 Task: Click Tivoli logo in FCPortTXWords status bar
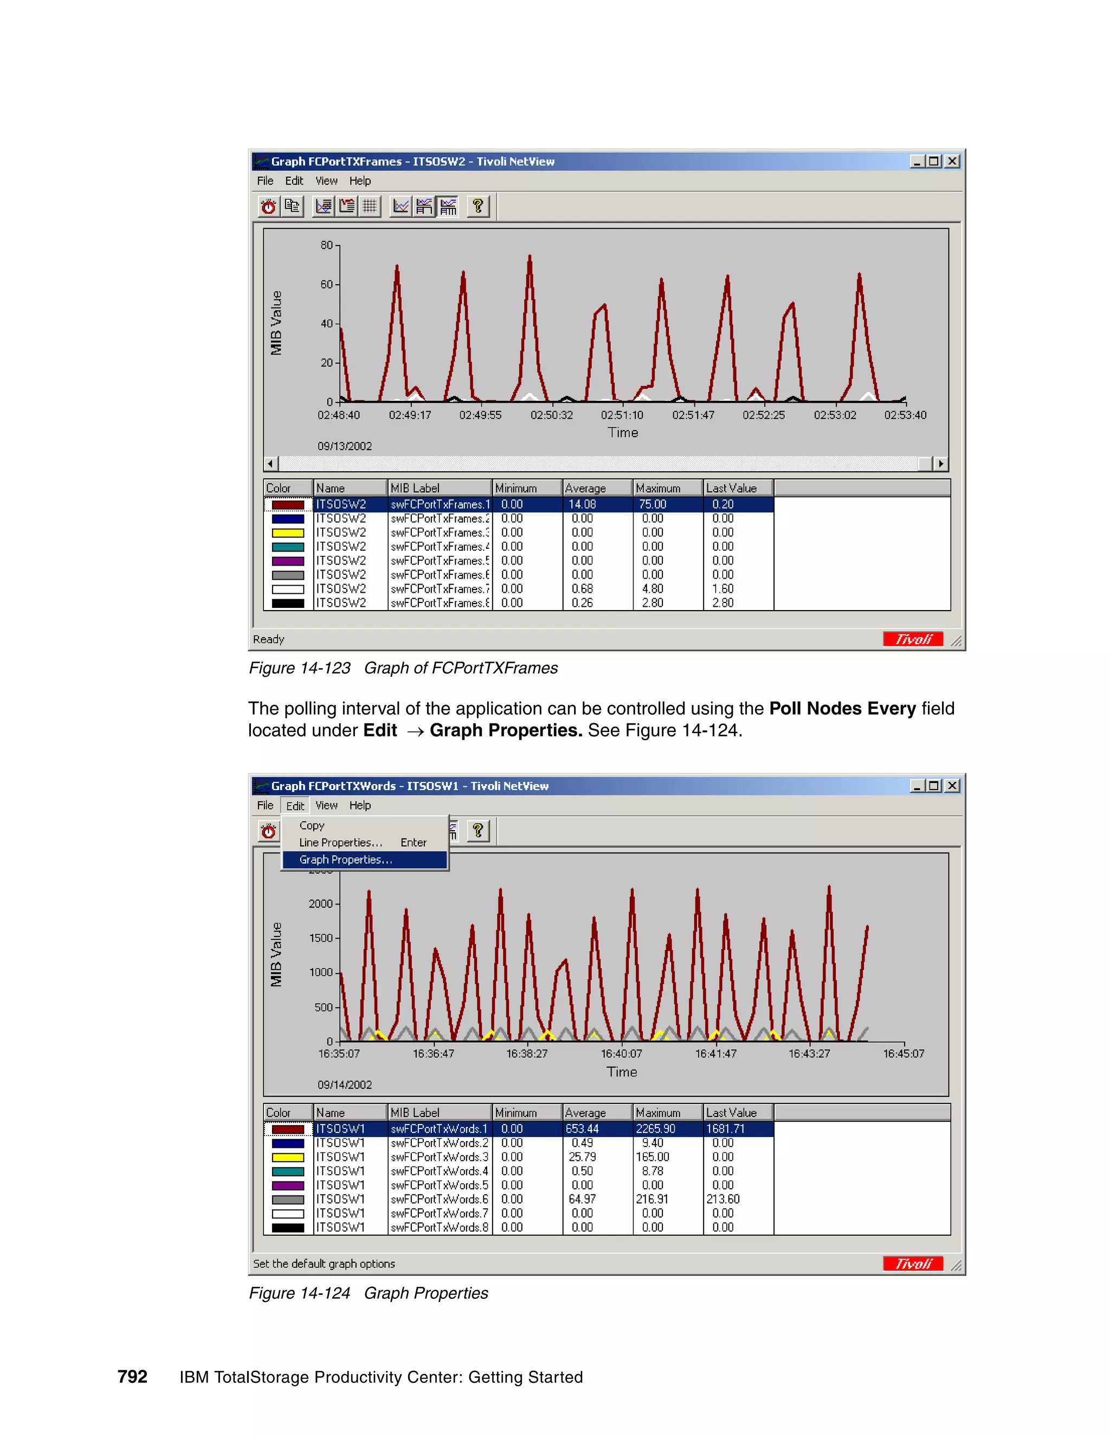[913, 1263]
